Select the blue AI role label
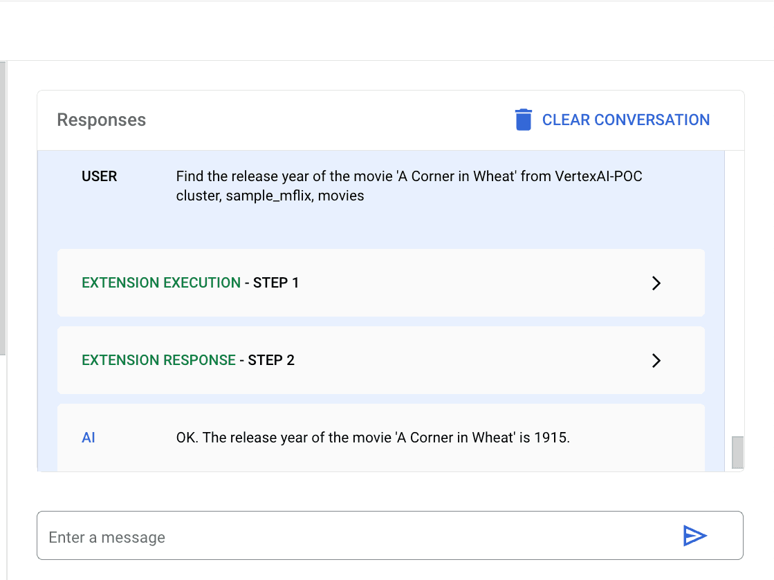The width and height of the screenshot is (774, 580). pyautogui.click(x=88, y=438)
